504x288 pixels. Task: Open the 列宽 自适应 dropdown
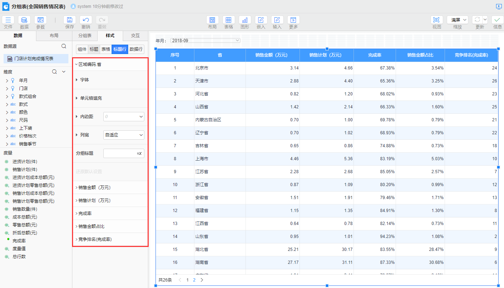tap(123, 135)
